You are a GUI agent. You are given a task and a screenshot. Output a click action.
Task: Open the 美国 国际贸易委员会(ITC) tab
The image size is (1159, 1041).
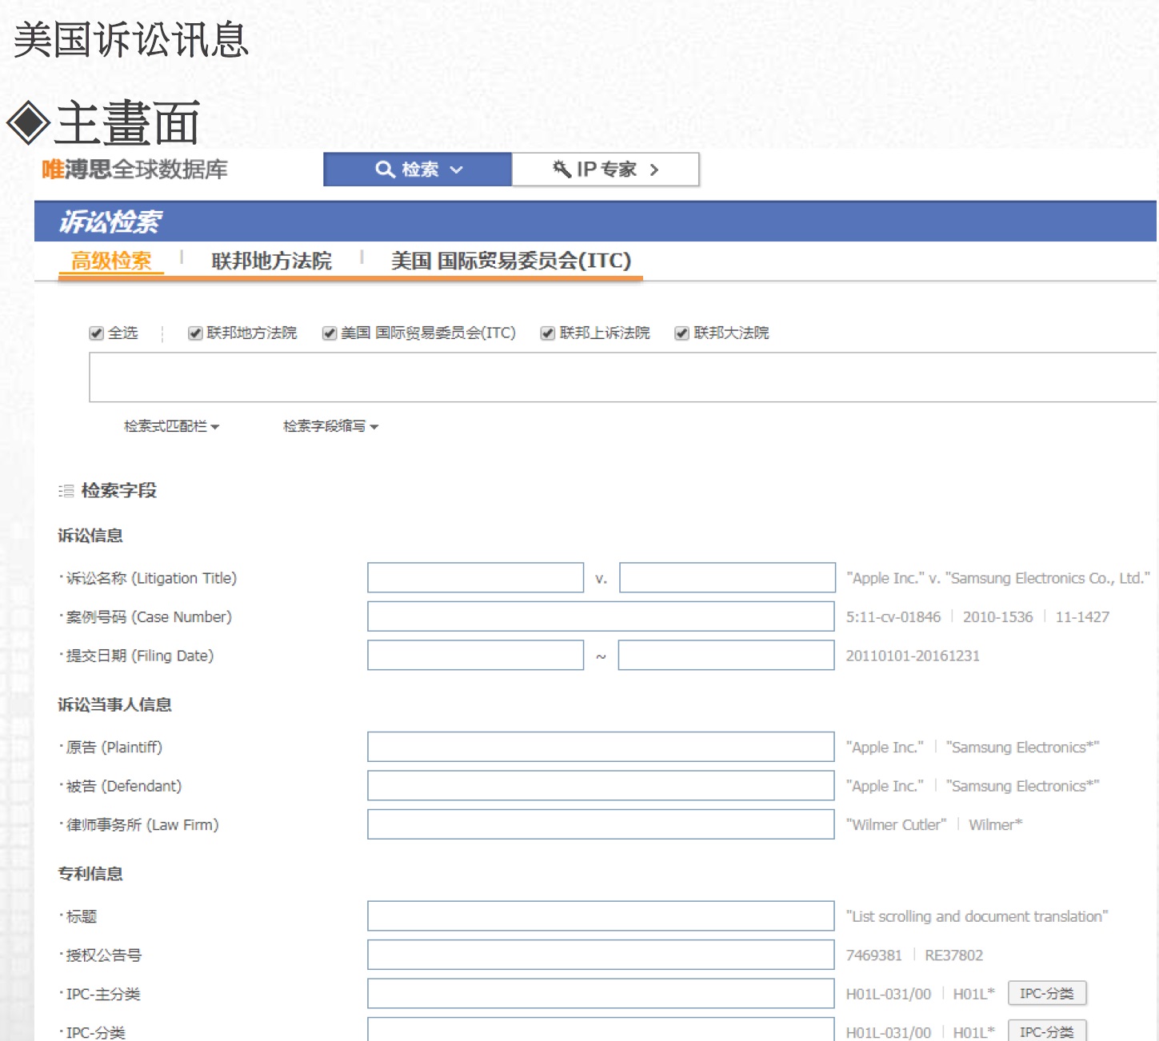(510, 261)
